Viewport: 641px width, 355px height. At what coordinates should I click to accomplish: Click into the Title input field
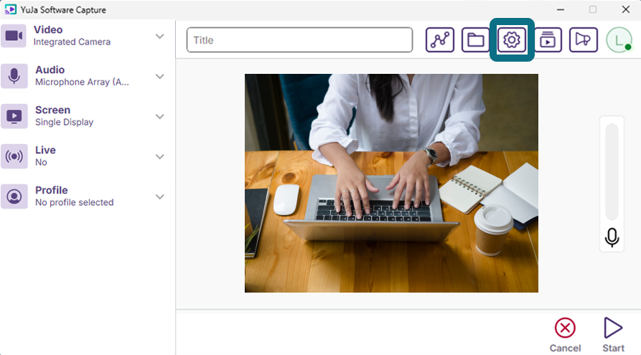coord(299,40)
